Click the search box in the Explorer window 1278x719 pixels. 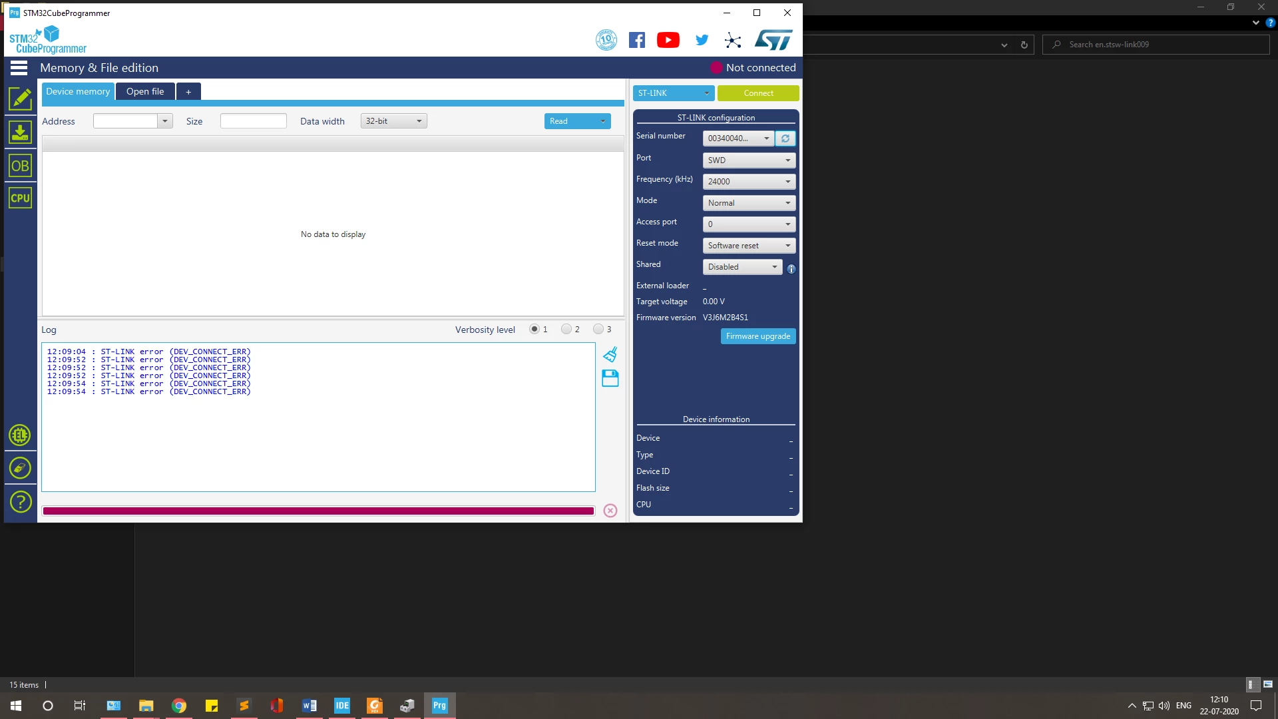click(1156, 45)
